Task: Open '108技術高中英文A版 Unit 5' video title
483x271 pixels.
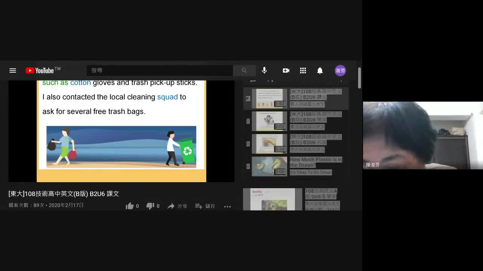Action: pos(321,194)
